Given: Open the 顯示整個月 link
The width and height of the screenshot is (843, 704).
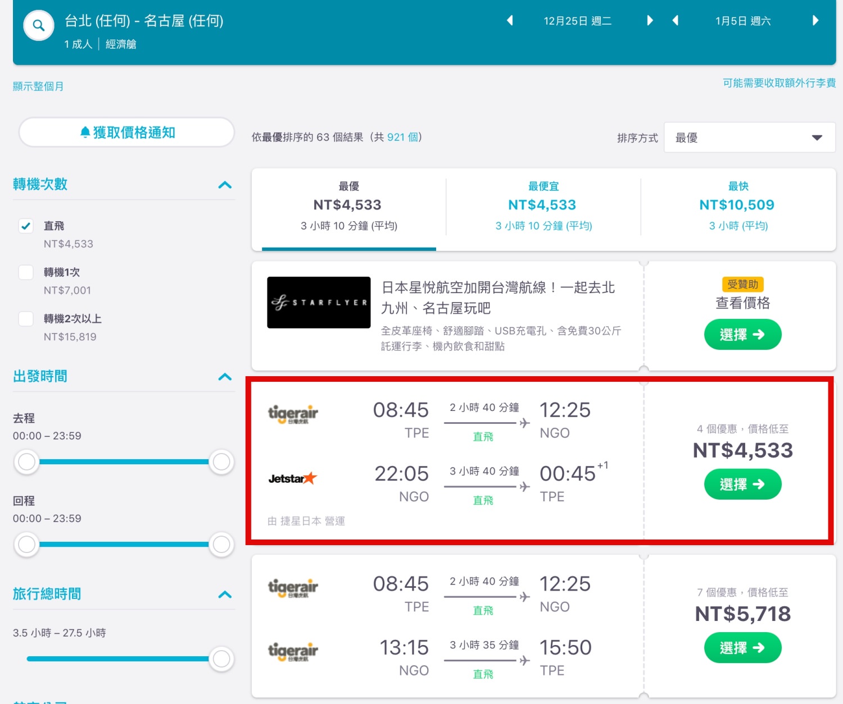Looking at the screenshot, I should [x=38, y=86].
